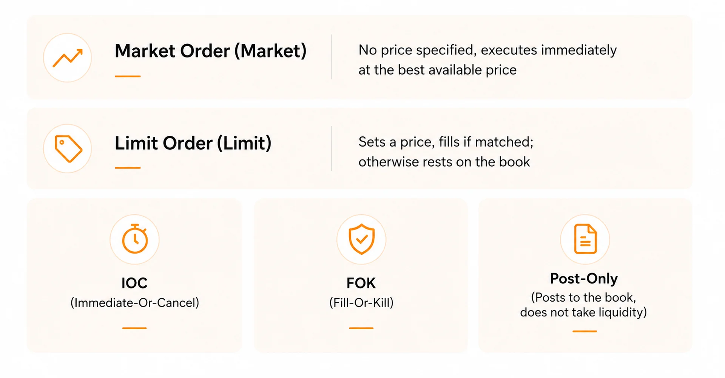725x378 pixels.
Task: Click the Post-Only title text
Action: [x=584, y=279]
